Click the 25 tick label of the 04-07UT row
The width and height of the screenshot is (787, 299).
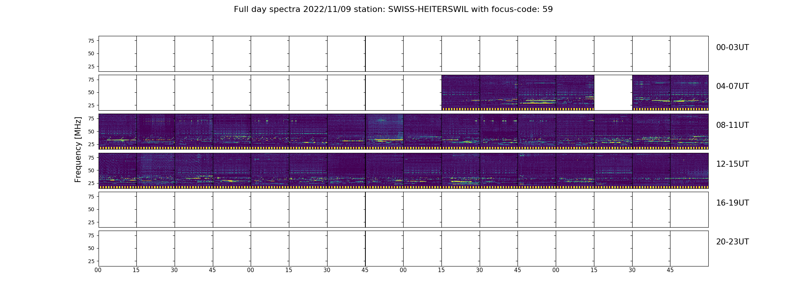coord(91,105)
